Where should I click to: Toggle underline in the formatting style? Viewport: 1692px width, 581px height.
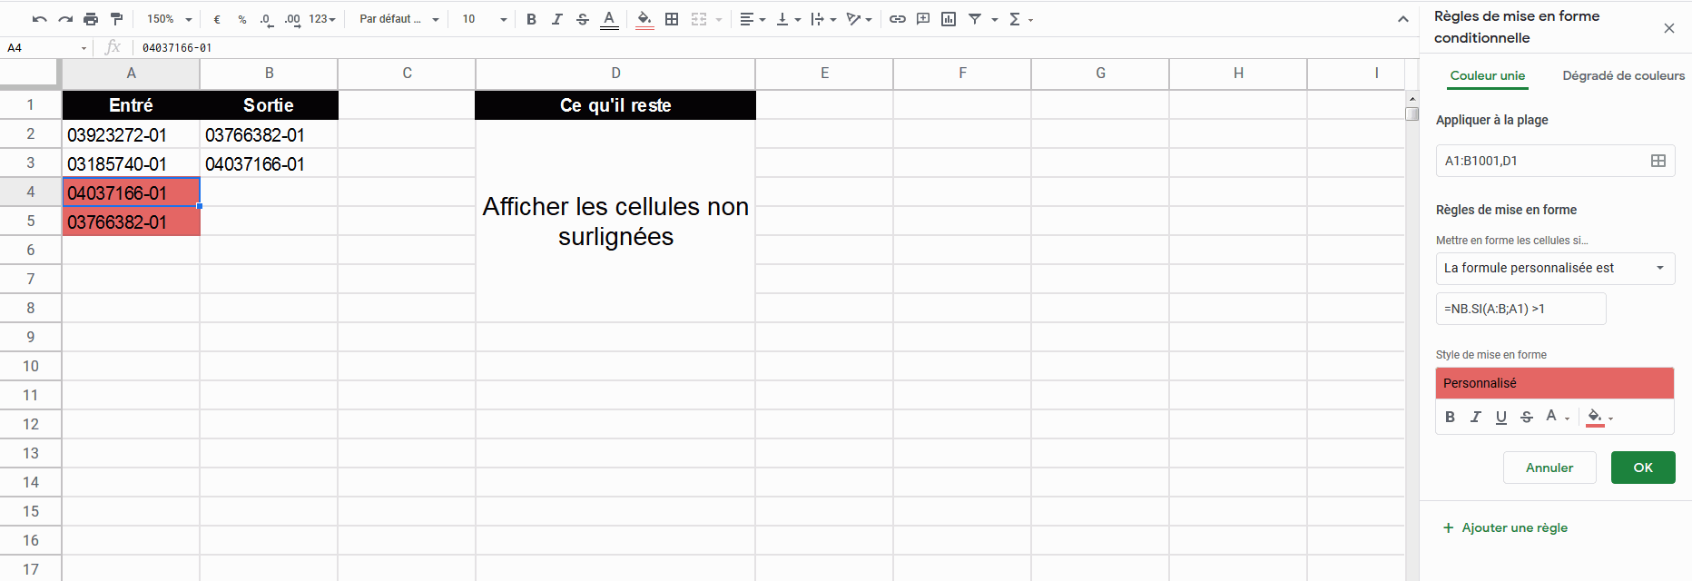(1500, 417)
